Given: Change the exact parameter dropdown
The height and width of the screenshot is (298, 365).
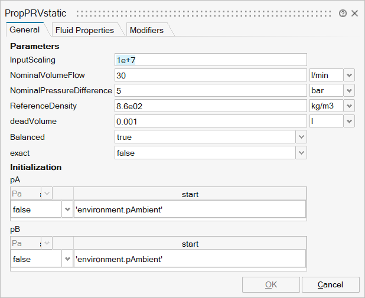Looking at the screenshot, I should [x=301, y=152].
